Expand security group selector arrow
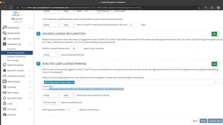The image size is (223, 125). 221,82
